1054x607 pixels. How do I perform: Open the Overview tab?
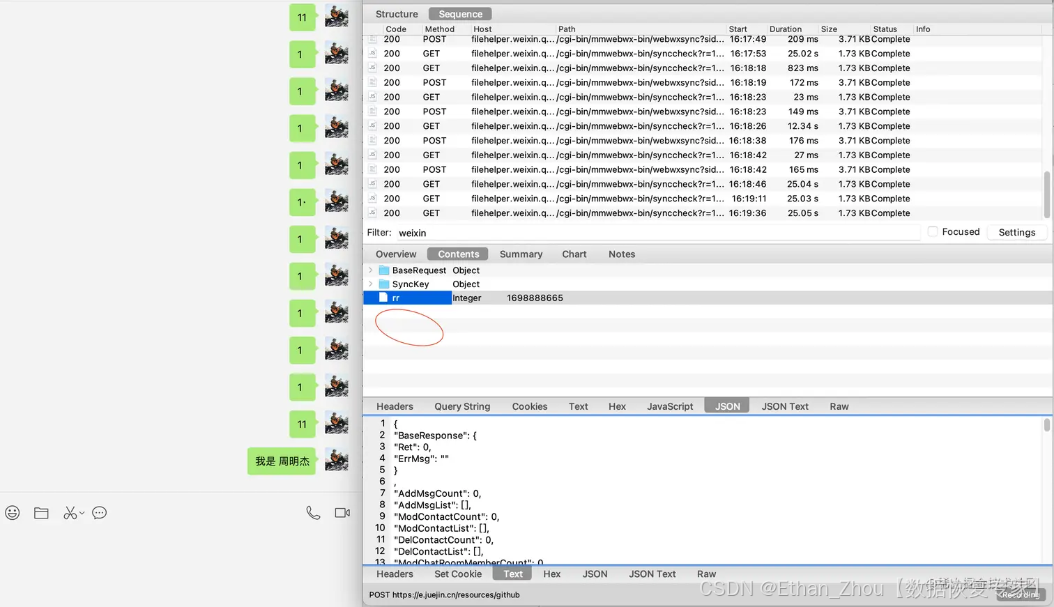click(x=396, y=254)
